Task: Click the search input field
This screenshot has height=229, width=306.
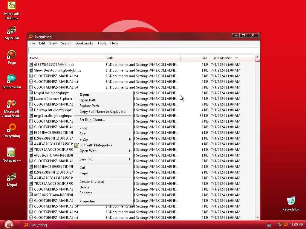Action: [144, 50]
